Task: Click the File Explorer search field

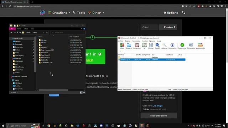Action: 68,33
